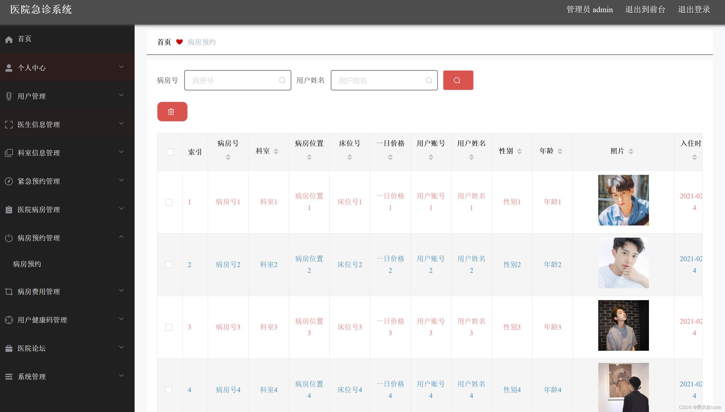Open the 病房预约 submenu item

[x=27, y=264]
